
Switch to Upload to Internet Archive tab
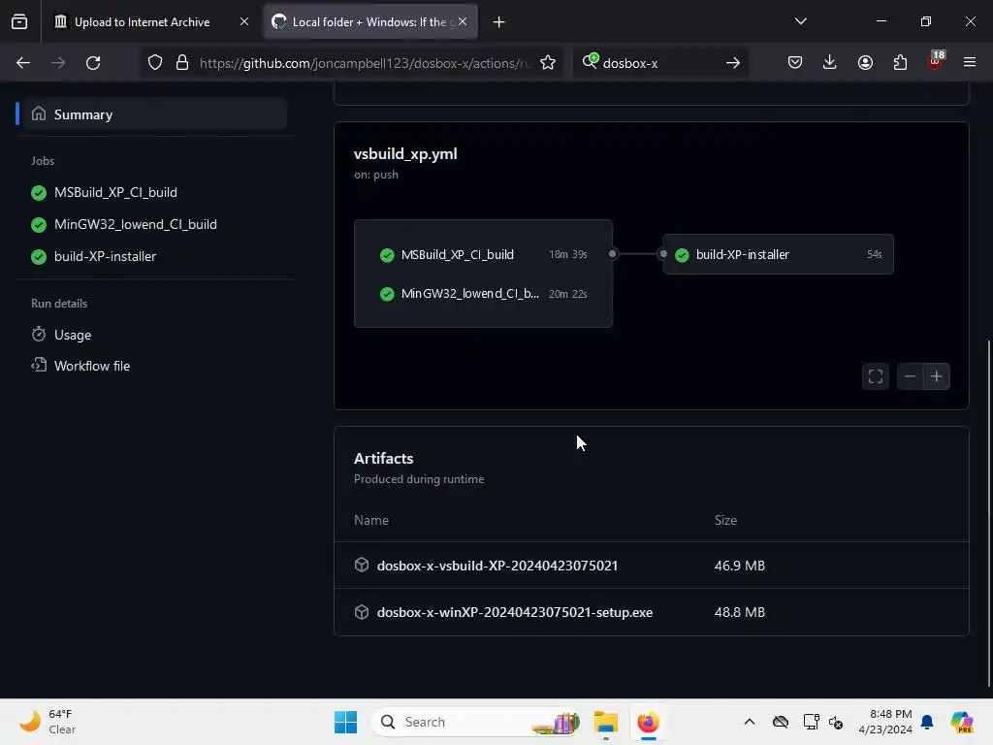142,22
